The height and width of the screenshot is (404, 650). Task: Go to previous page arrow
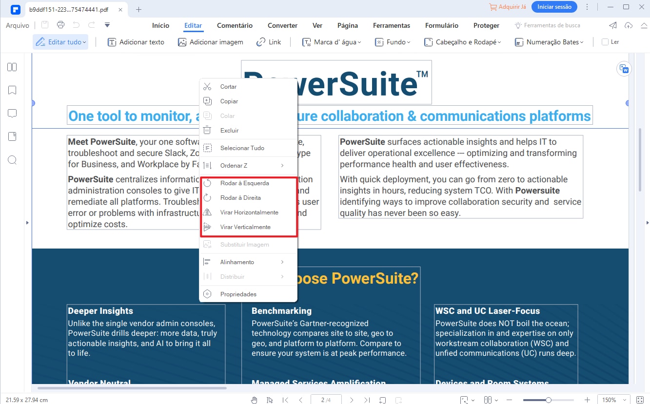[301, 400]
